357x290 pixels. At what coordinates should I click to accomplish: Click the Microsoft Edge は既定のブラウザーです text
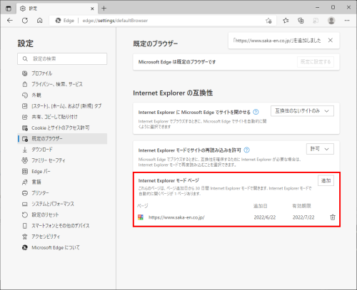(x=177, y=62)
